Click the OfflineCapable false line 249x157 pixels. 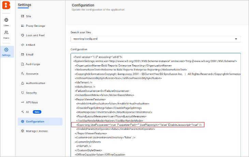(x=100, y=155)
